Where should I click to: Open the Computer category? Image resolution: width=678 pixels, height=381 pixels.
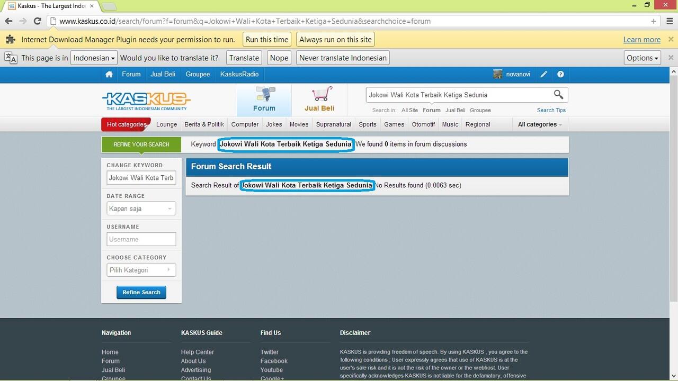245,124
